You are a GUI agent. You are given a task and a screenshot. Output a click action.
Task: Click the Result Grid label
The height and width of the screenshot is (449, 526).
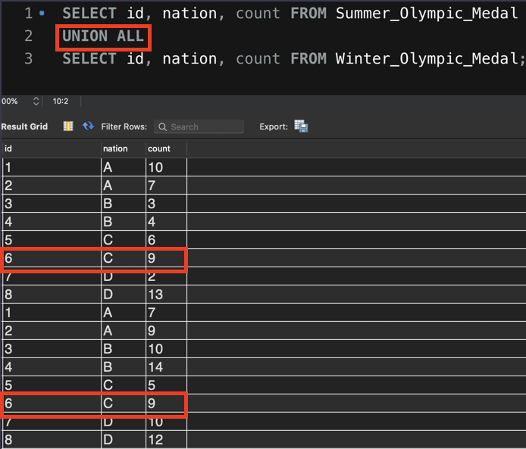(x=24, y=126)
